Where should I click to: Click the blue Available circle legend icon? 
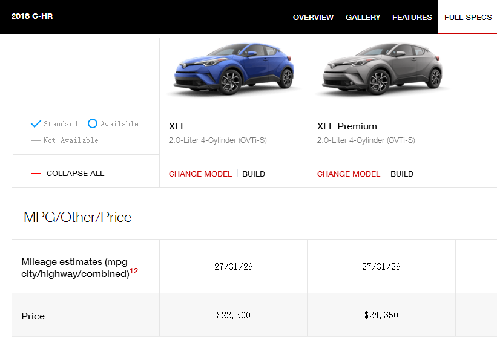[92, 123]
